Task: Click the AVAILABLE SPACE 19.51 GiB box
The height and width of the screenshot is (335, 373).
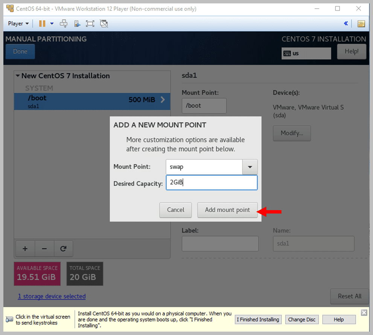Action: pos(37,274)
